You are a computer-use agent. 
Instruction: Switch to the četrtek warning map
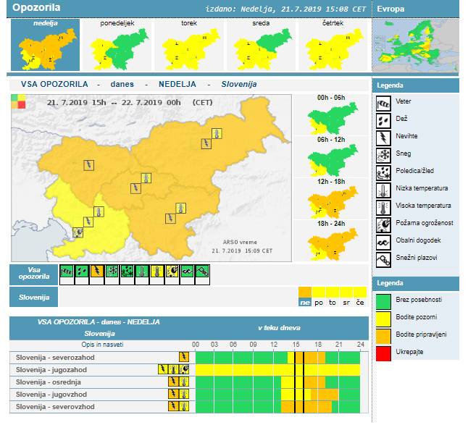tap(331, 45)
